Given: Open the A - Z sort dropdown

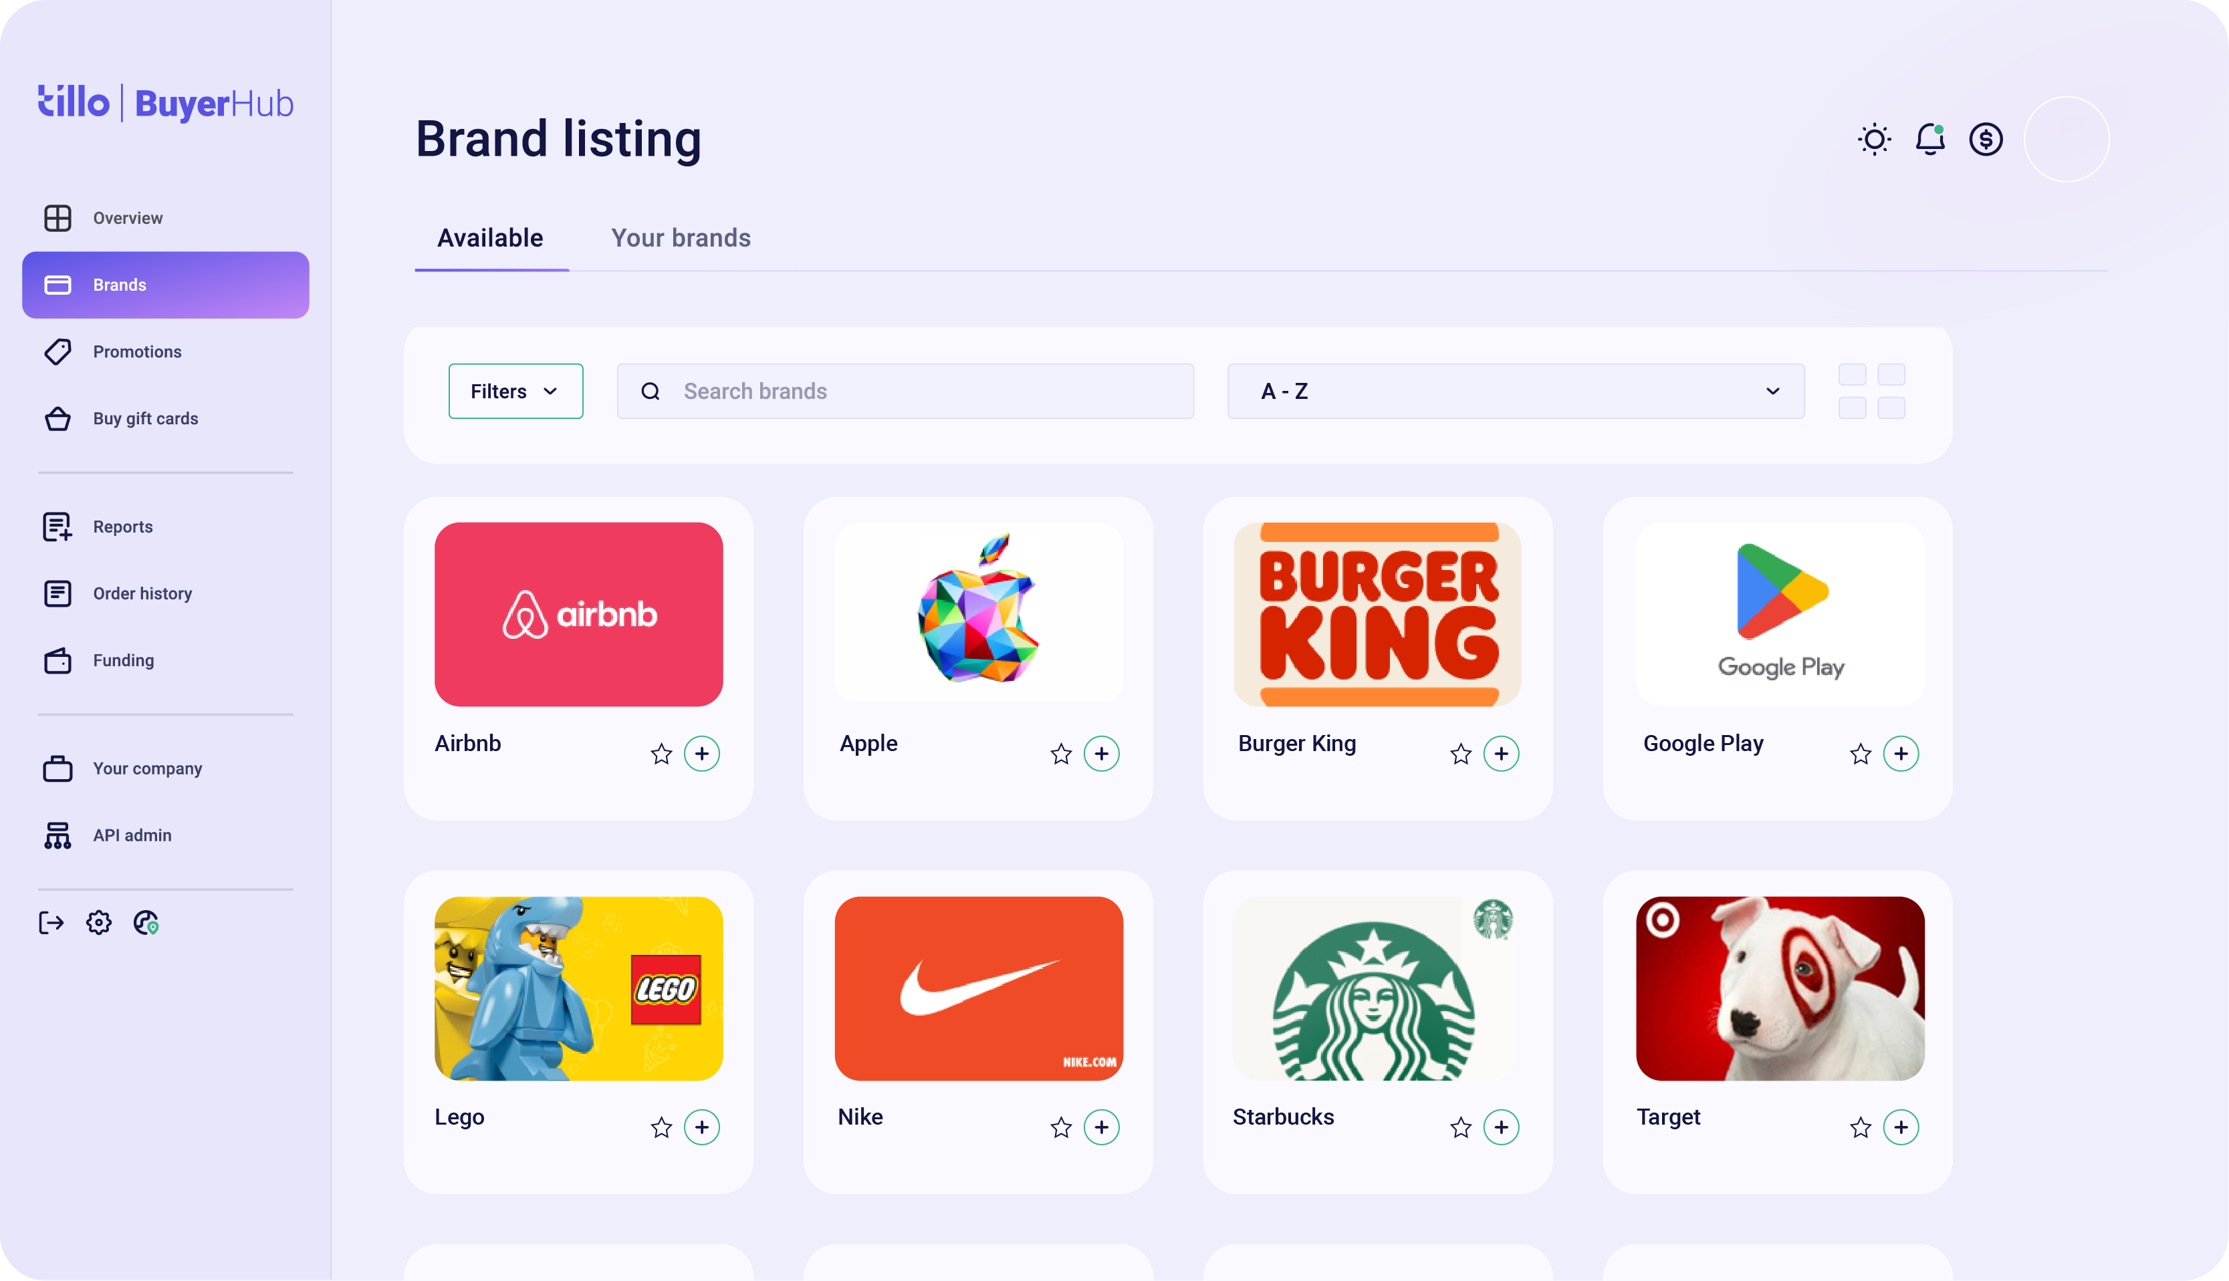Looking at the screenshot, I should 1516,391.
